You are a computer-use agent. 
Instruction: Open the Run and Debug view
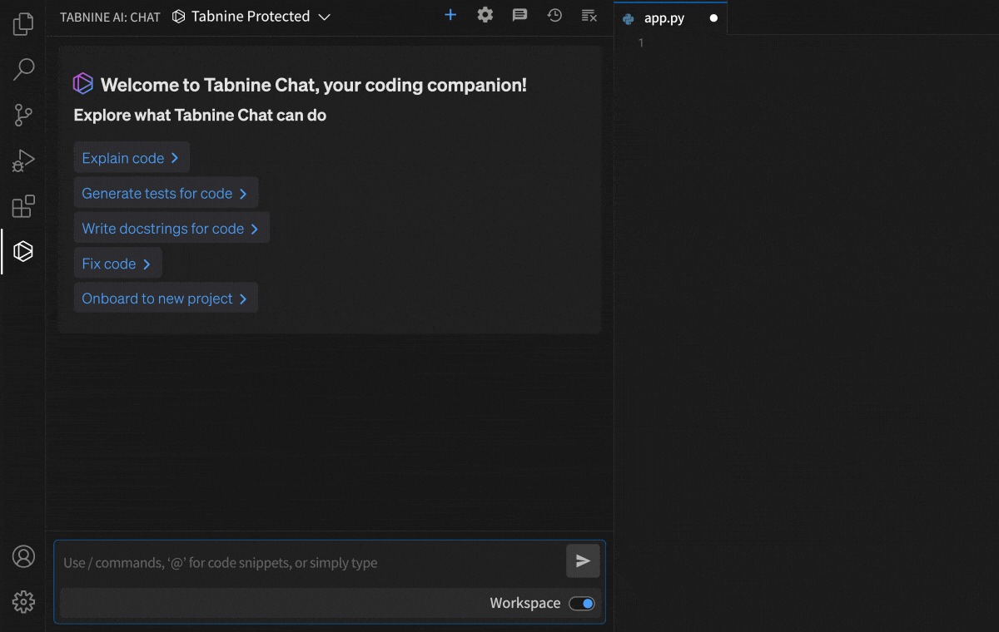point(23,160)
